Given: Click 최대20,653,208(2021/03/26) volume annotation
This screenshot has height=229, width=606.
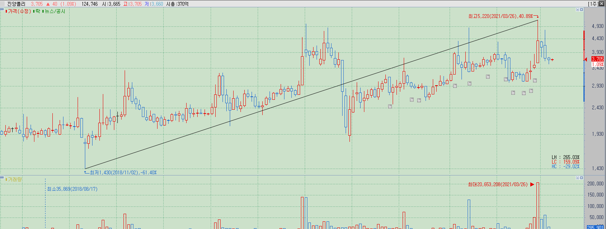Looking at the screenshot, I should (498, 185).
